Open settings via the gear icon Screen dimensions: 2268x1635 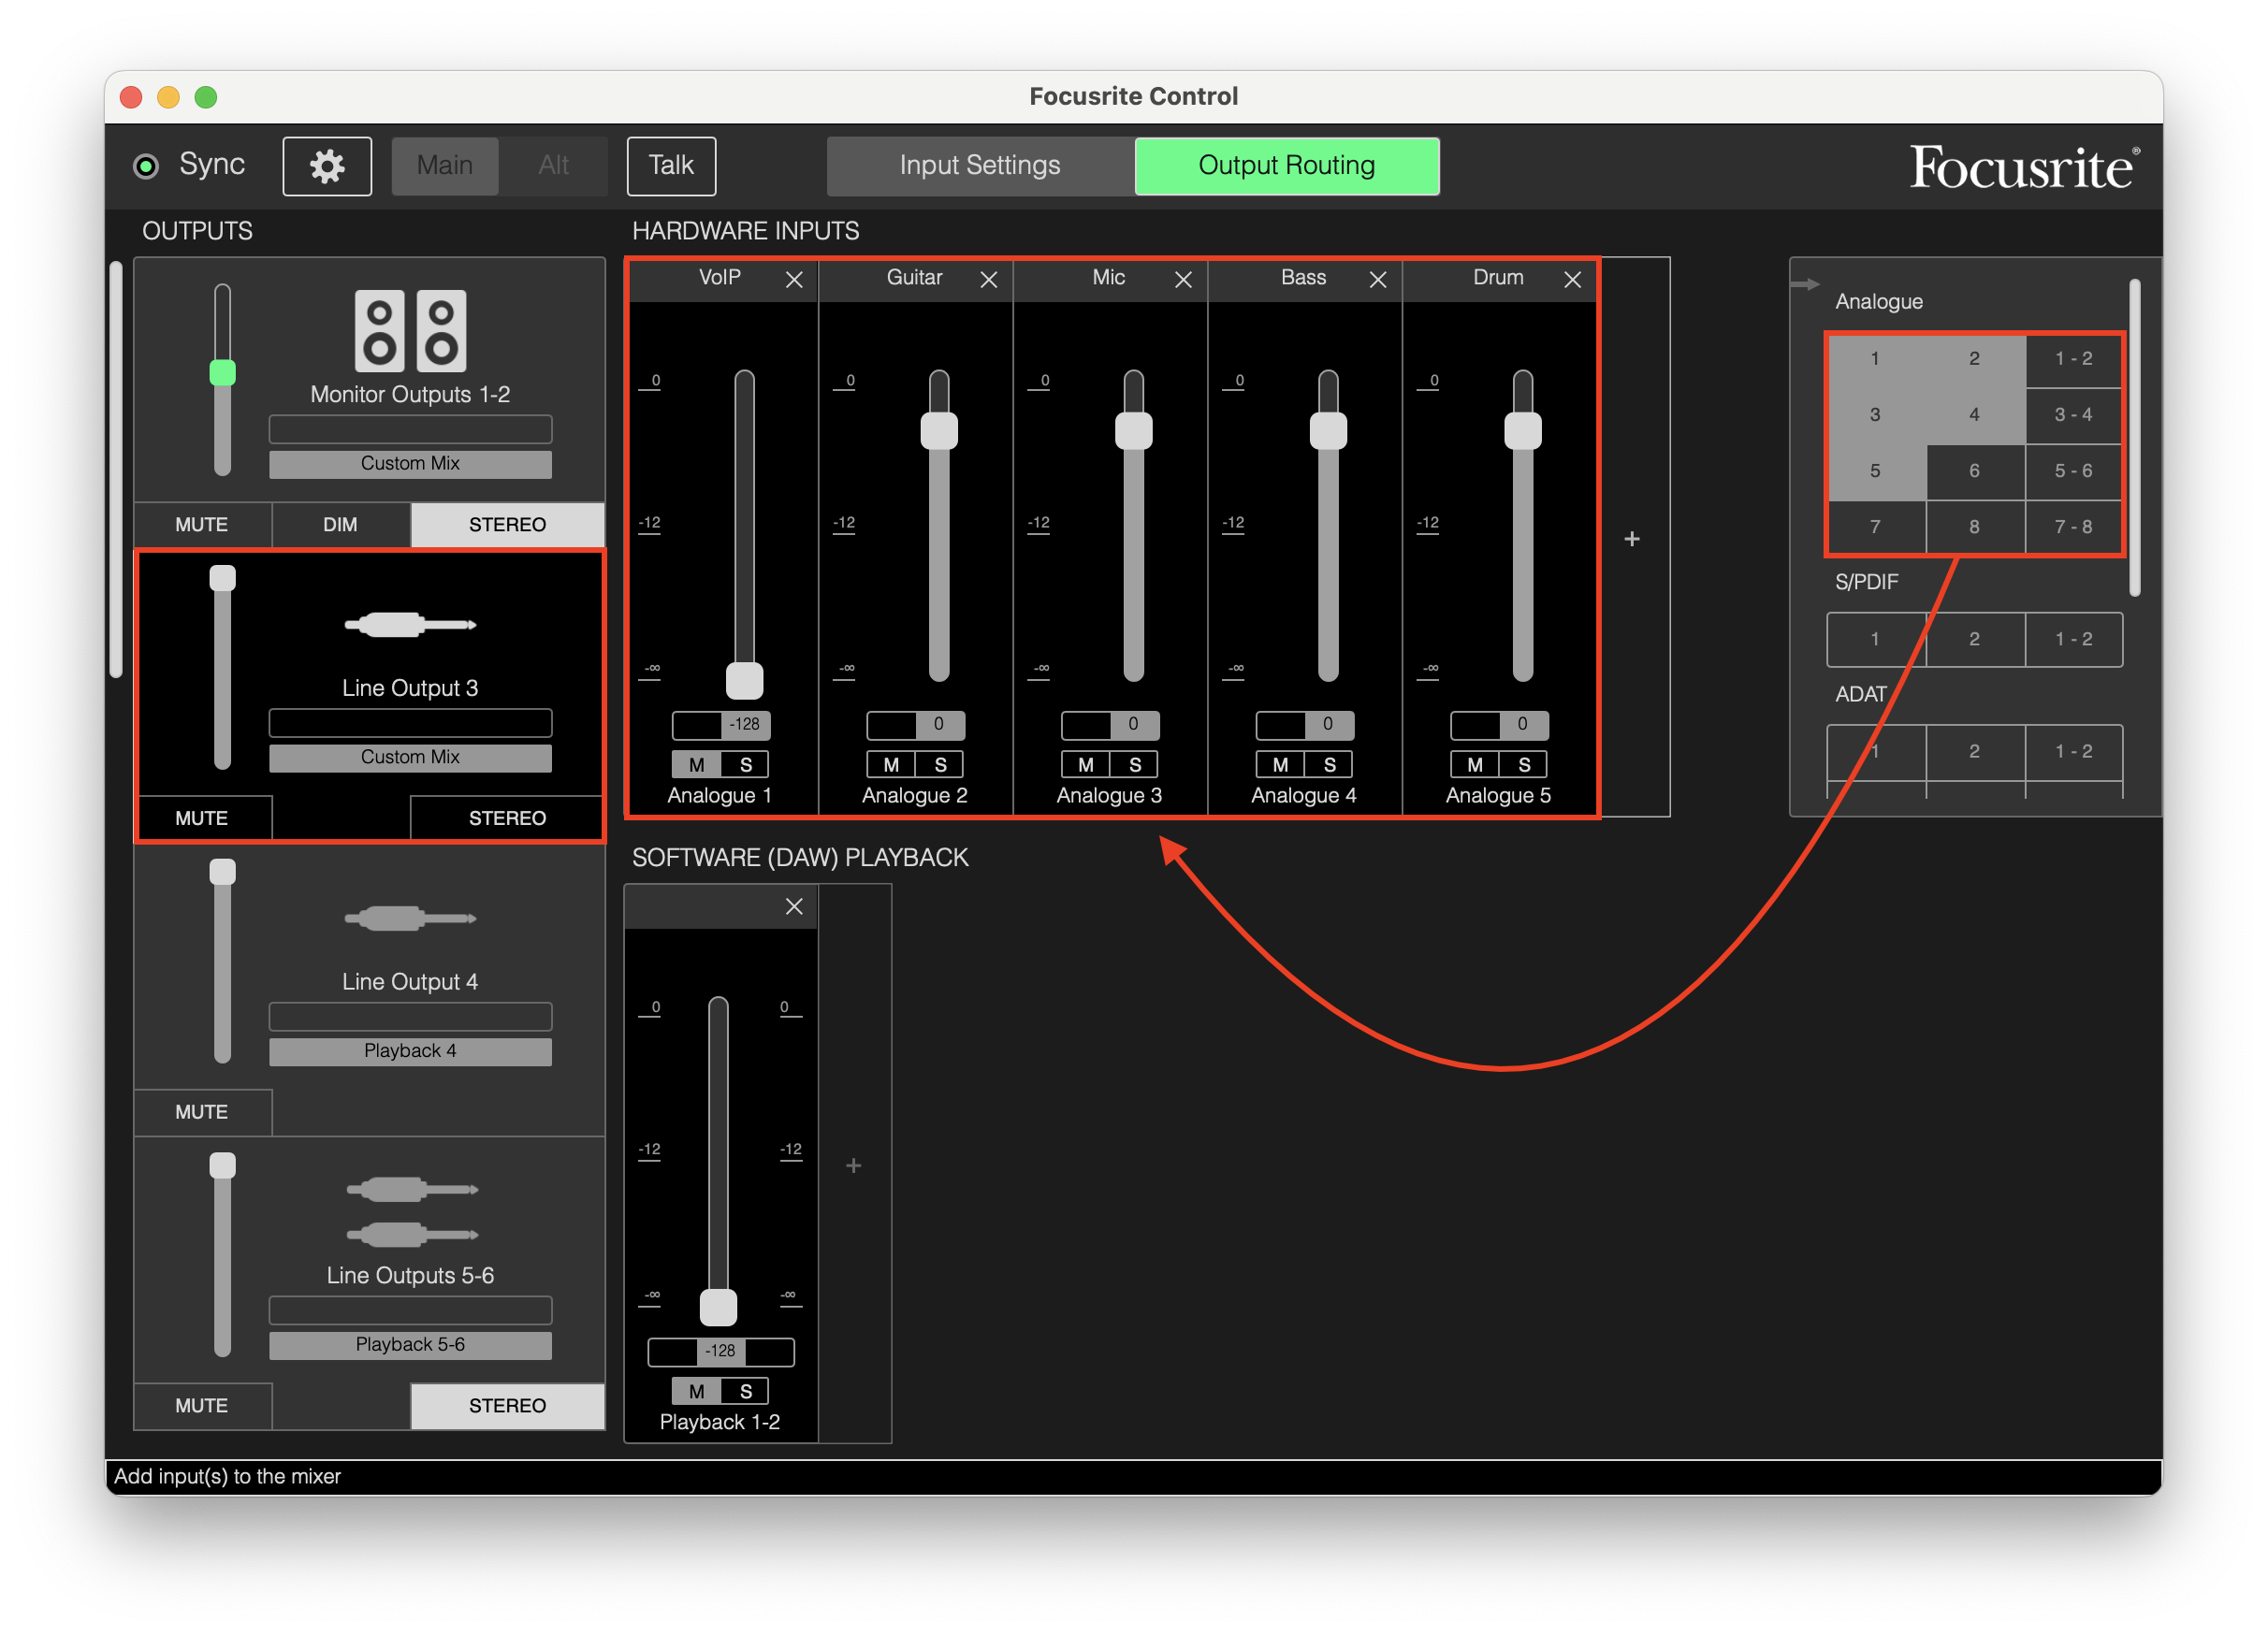327,166
